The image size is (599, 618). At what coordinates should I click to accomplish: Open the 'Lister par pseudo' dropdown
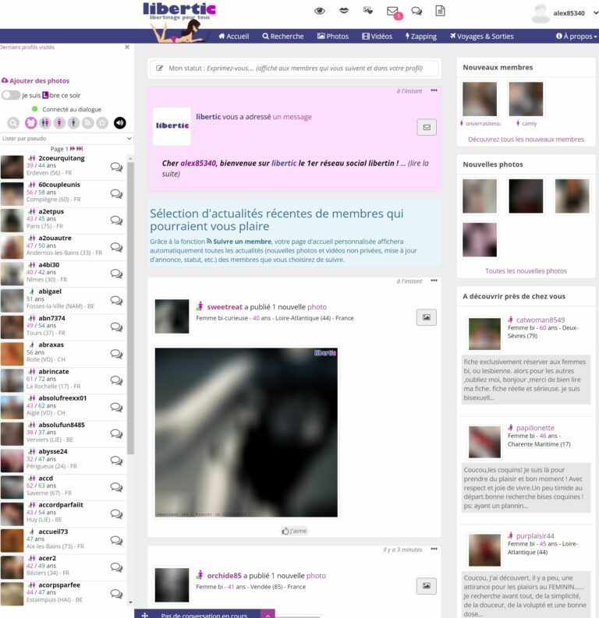point(68,138)
